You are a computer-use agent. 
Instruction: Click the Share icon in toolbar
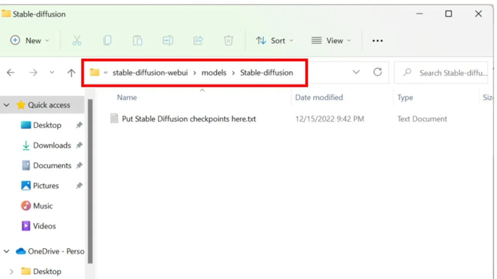pyautogui.click(x=198, y=40)
